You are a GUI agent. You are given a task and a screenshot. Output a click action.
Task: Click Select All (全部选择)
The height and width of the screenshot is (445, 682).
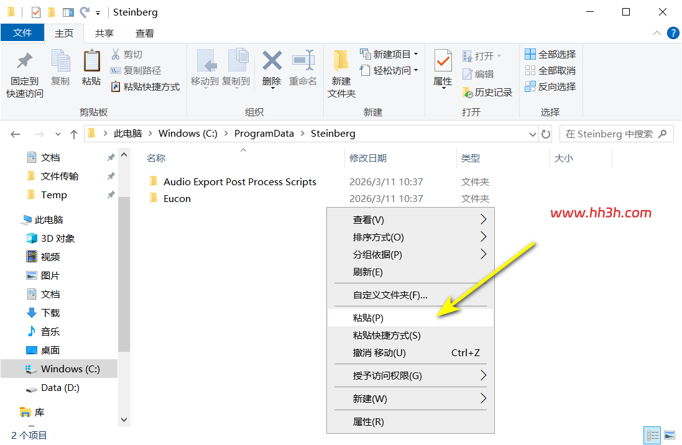[550, 54]
